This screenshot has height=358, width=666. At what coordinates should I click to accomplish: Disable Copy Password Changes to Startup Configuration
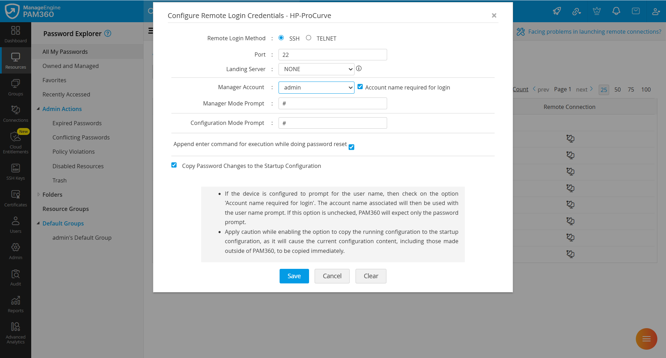174,165
